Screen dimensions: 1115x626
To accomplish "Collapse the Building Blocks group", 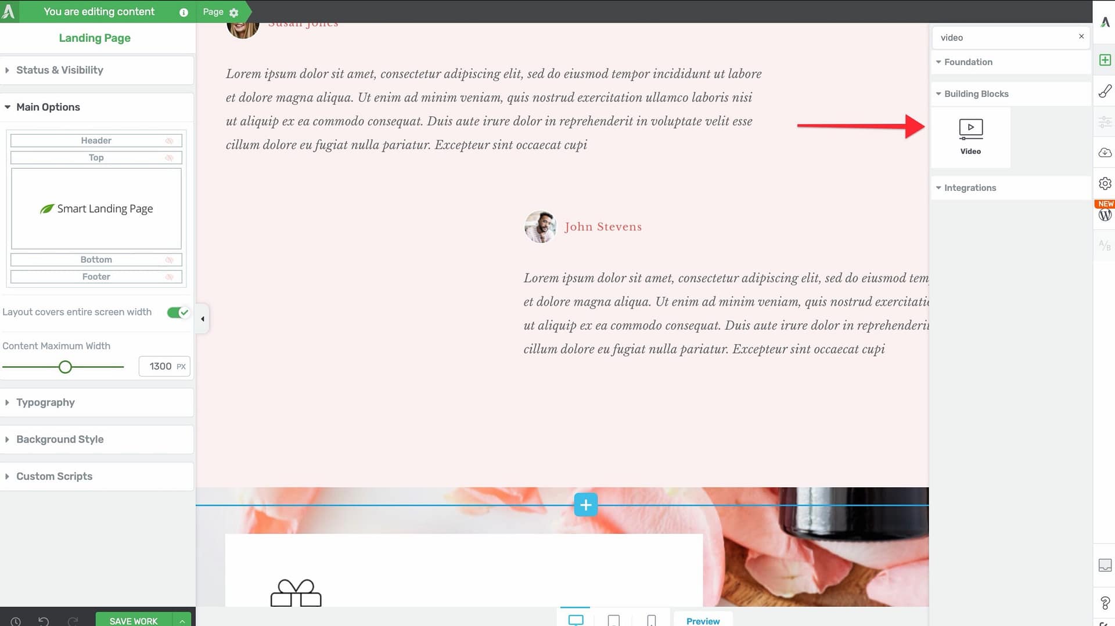I will point(976,94).
